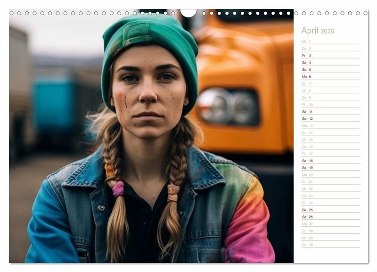Image resolution: width=377 pixels, height=272 pixels.
Task: Click the Do 30 date line
Action: 330,245
